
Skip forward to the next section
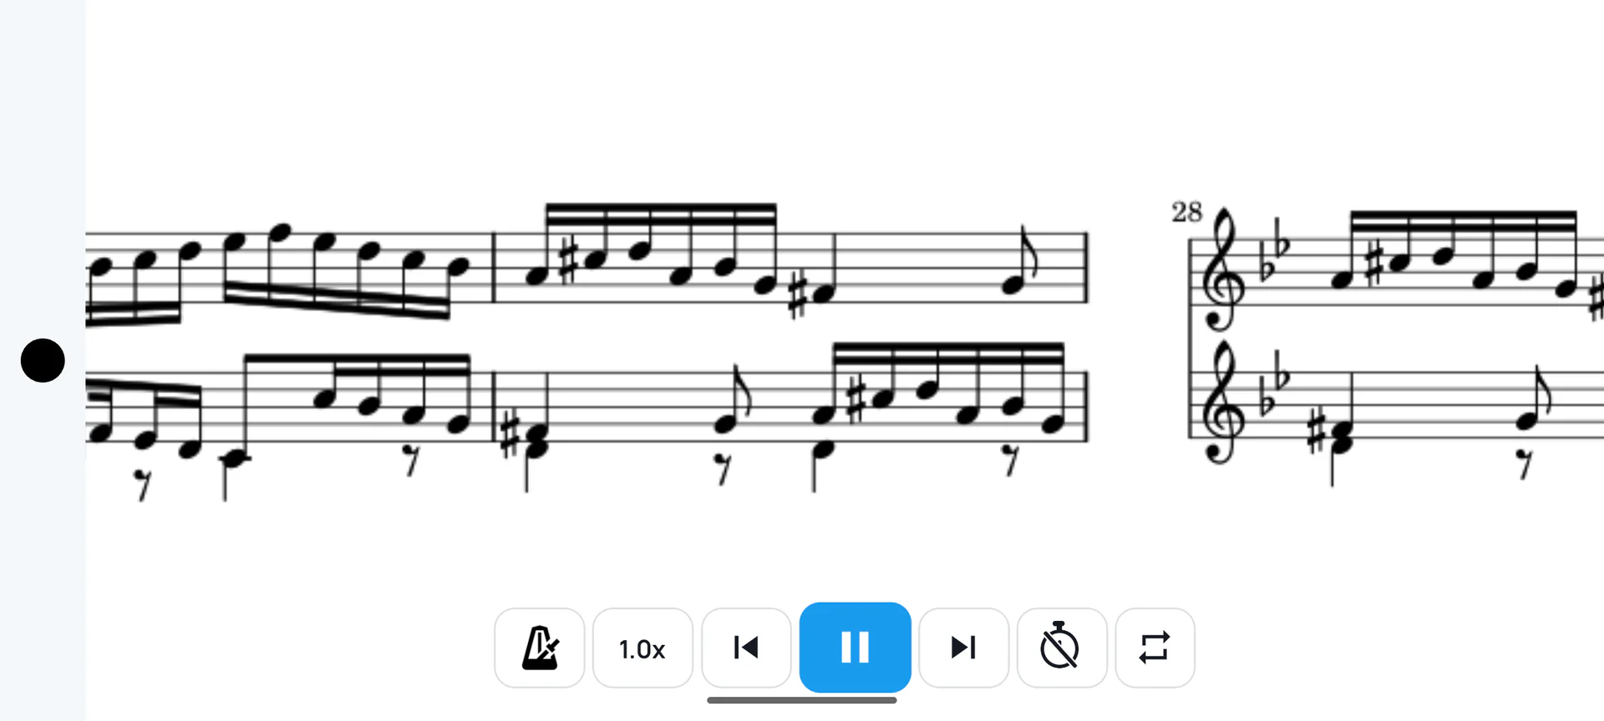[963, 648]
